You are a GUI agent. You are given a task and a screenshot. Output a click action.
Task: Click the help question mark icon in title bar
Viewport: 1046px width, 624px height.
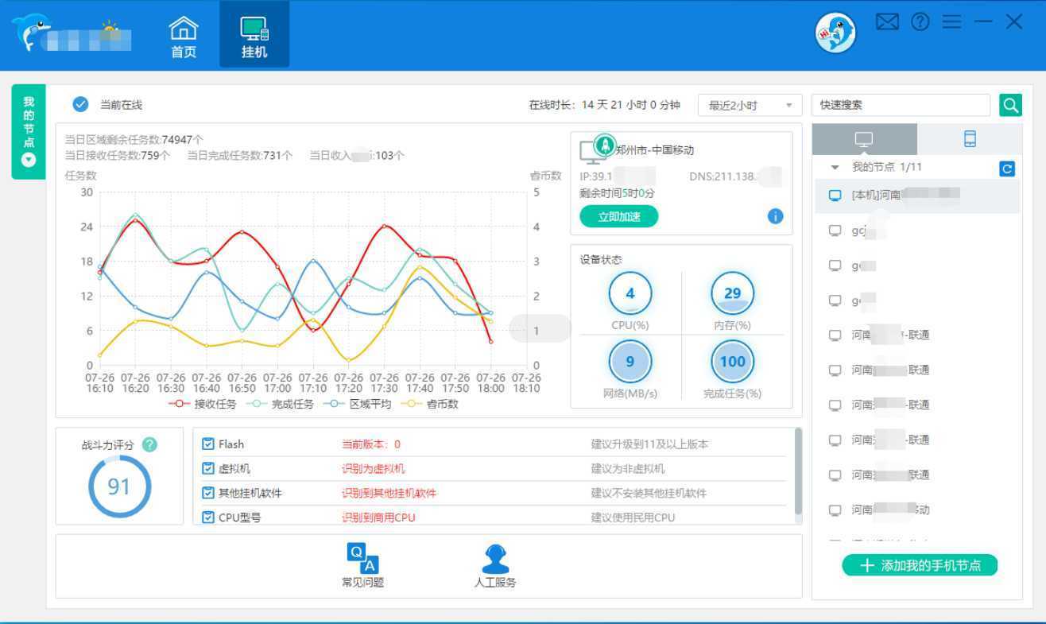point(920,22)
